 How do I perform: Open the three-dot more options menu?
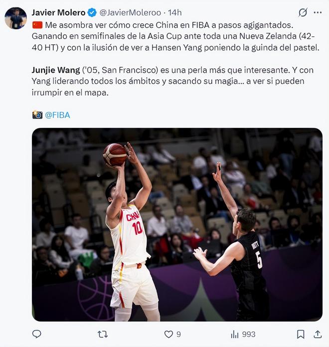(318, 12)
